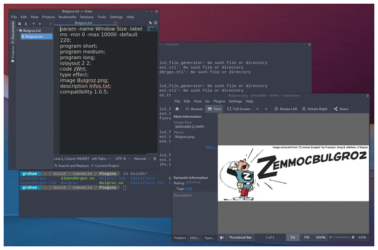The image size is (378, 250).
Task: Rotate the image right in Gwenview
Action: click(x=315, y=109)
